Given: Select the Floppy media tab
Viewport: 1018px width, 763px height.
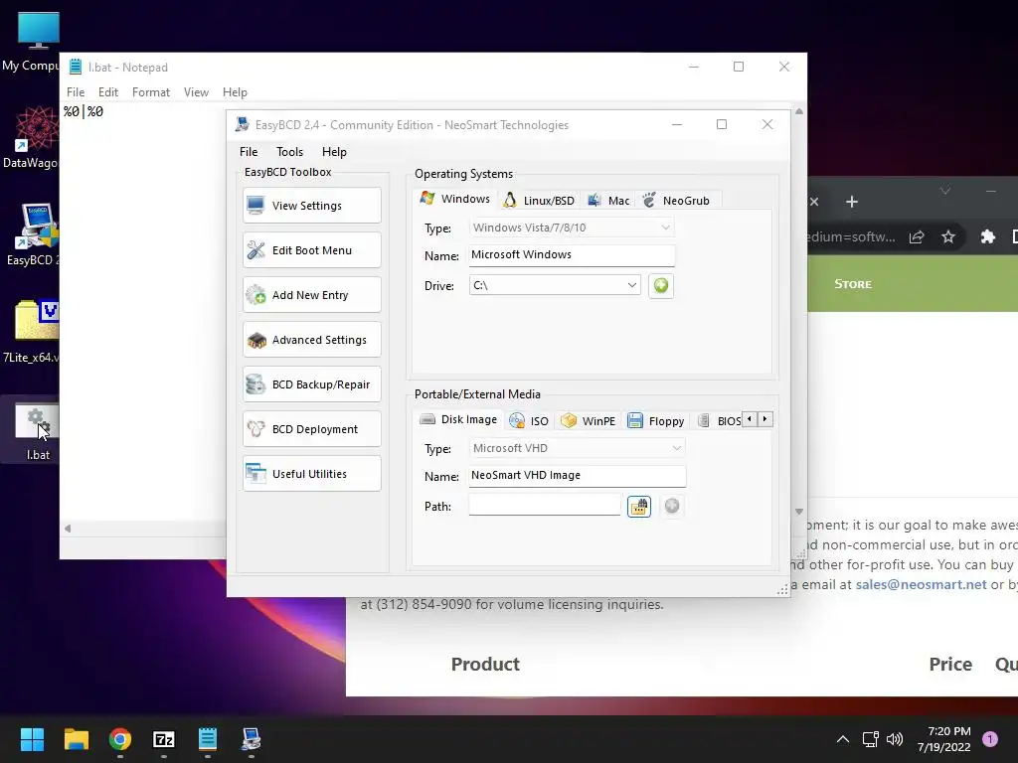Looking at the screenshot, I should coord(656,421).
